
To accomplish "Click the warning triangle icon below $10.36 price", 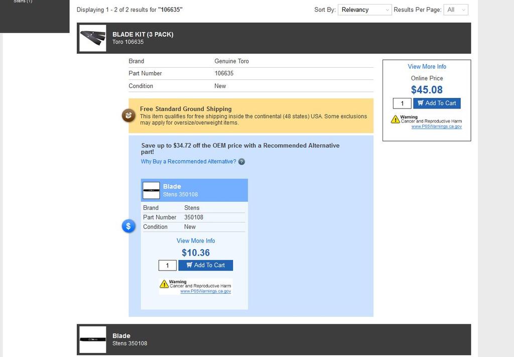I will (164, 284).
